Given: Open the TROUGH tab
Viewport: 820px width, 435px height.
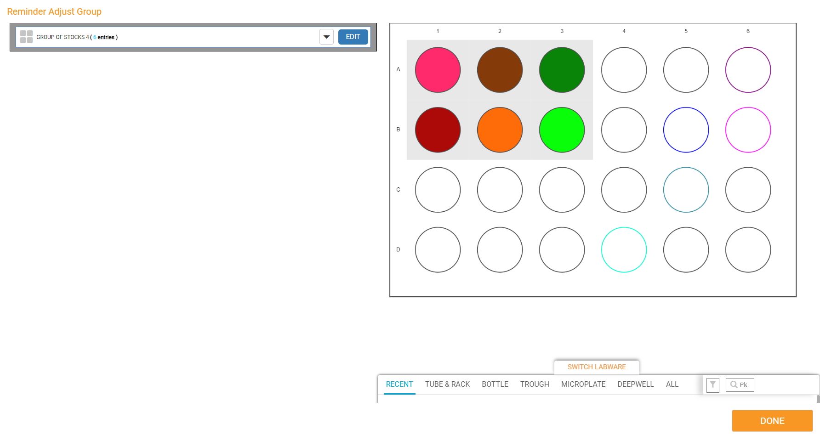Looking at the screenshot, I should pos(535,384).
